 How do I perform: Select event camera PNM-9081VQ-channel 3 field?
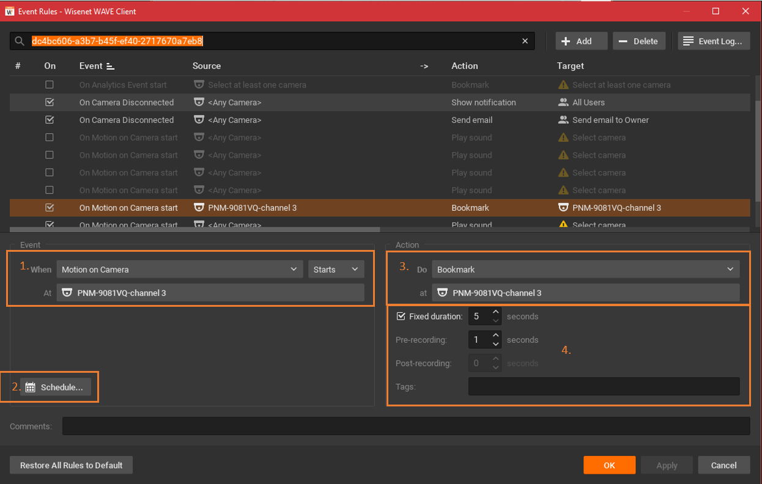210,293
